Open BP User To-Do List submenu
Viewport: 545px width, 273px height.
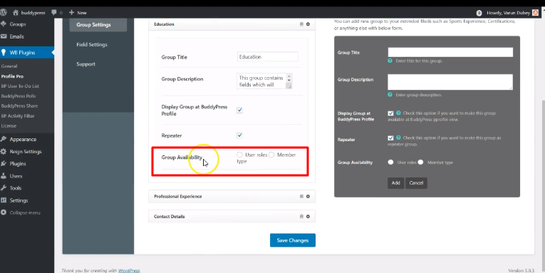pyautogui.click(x=20, y=86)
